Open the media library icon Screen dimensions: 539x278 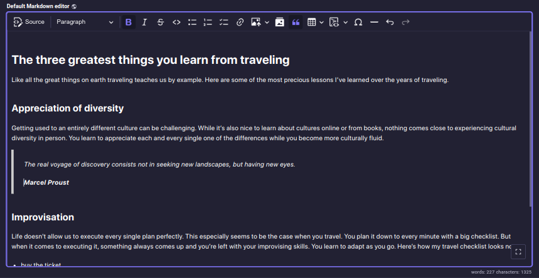[x=280, y=22]
